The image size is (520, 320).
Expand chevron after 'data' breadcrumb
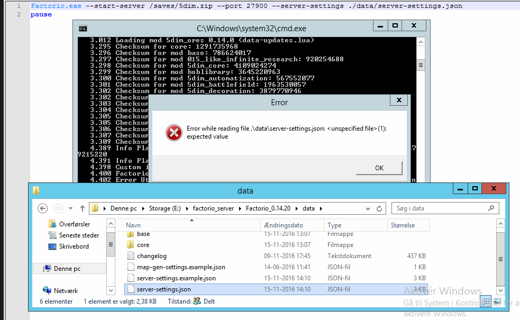(321, 208)
